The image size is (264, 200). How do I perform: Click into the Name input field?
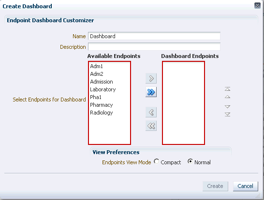pos(154,36)
